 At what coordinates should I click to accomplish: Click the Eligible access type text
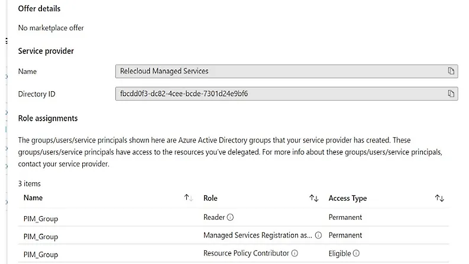[340, 253]
